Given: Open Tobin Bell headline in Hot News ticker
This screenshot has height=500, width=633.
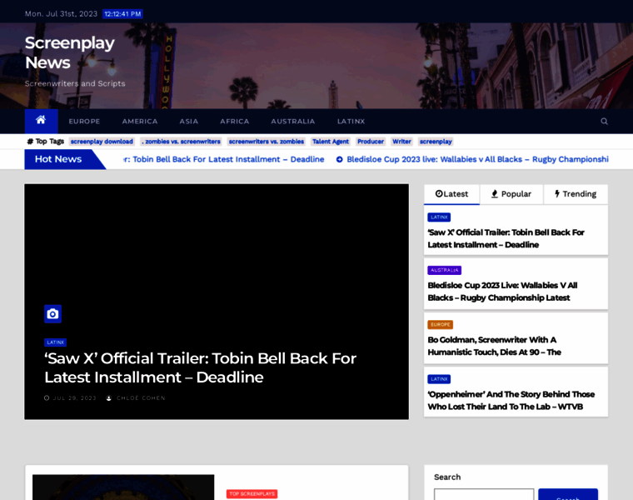Looking at the screenshot, I should pos(224,159).
